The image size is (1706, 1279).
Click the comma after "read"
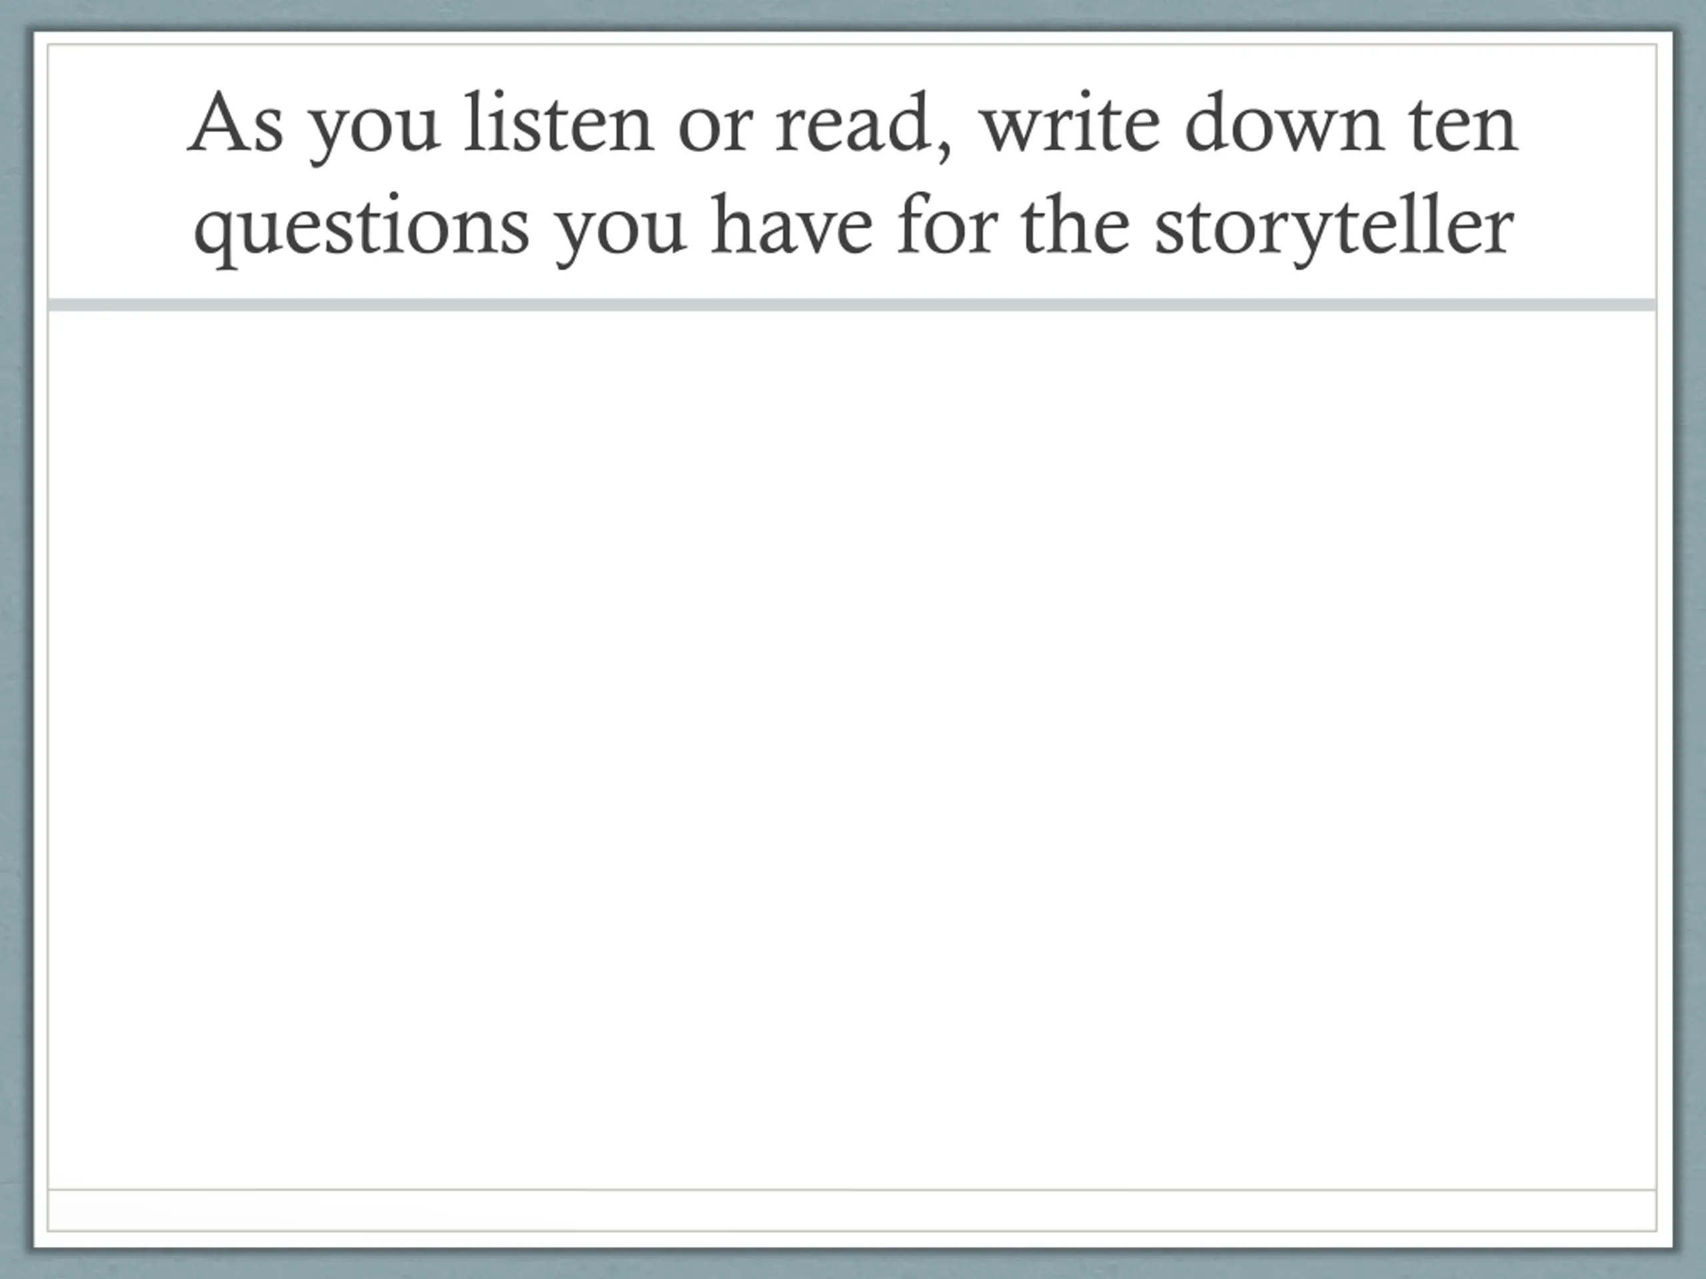944,148
